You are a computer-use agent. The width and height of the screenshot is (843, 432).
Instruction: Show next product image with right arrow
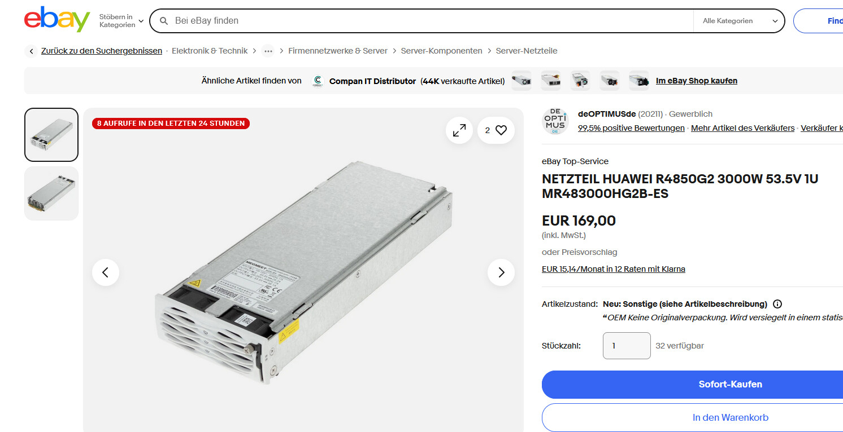click(501, 272)
